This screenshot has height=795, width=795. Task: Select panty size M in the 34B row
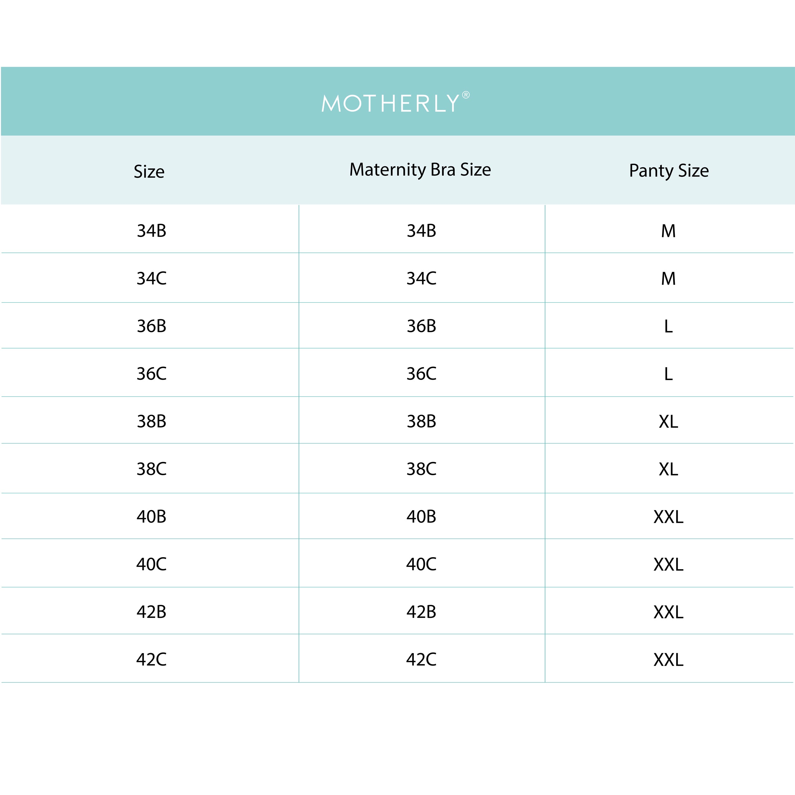click(x=668, y=231)
